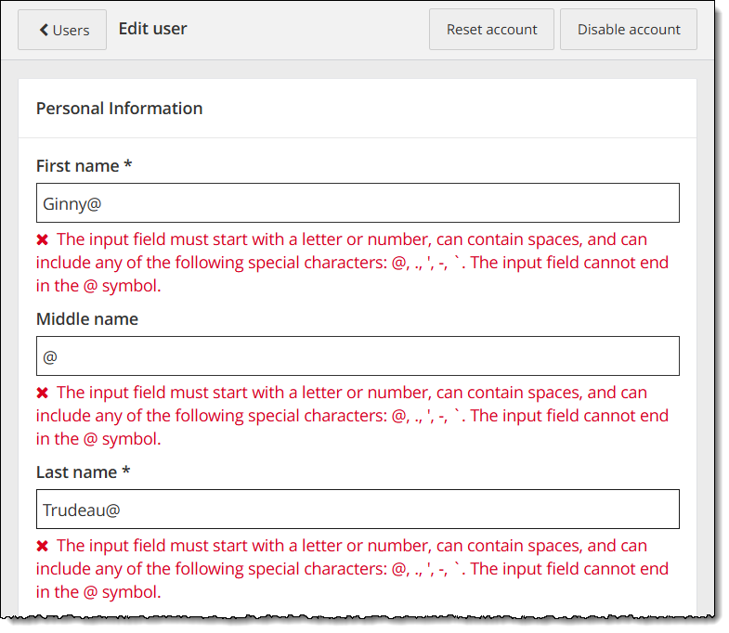The height and width of the screenshot is (633, 729).
Task: Click the red X icon under Middle name
Action: (43, 394)
